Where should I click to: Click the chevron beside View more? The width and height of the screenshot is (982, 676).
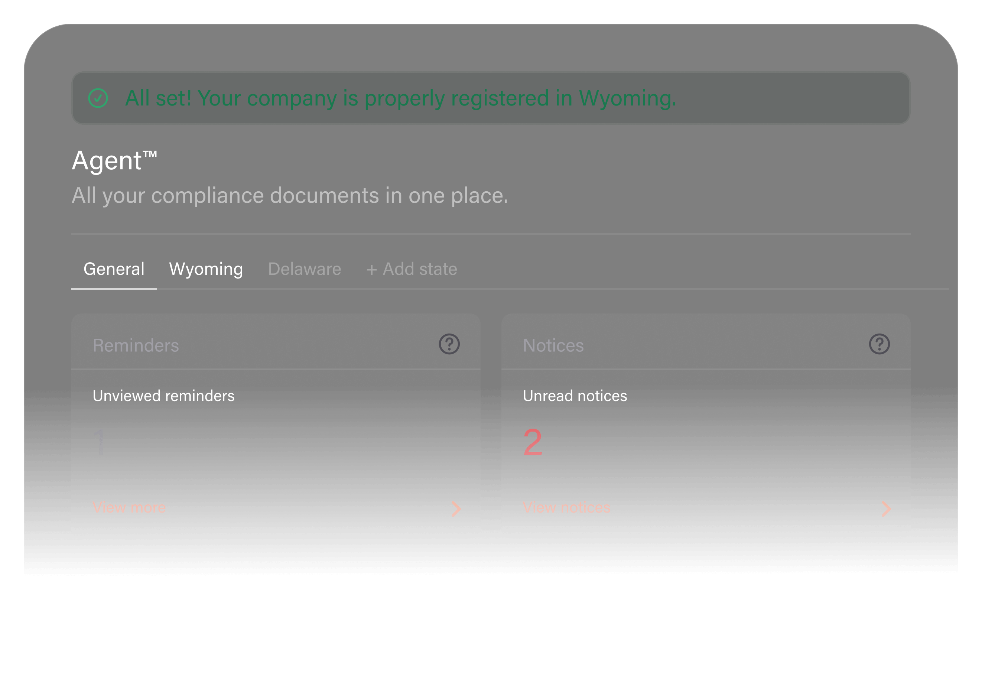(456, 509)
